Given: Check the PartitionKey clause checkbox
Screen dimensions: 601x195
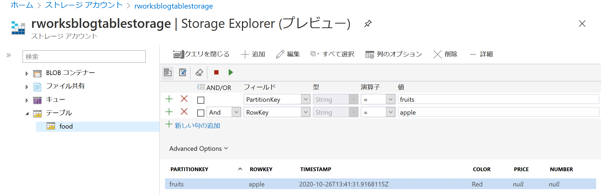Looking at the screenshot, I should (x=201, y=100).
